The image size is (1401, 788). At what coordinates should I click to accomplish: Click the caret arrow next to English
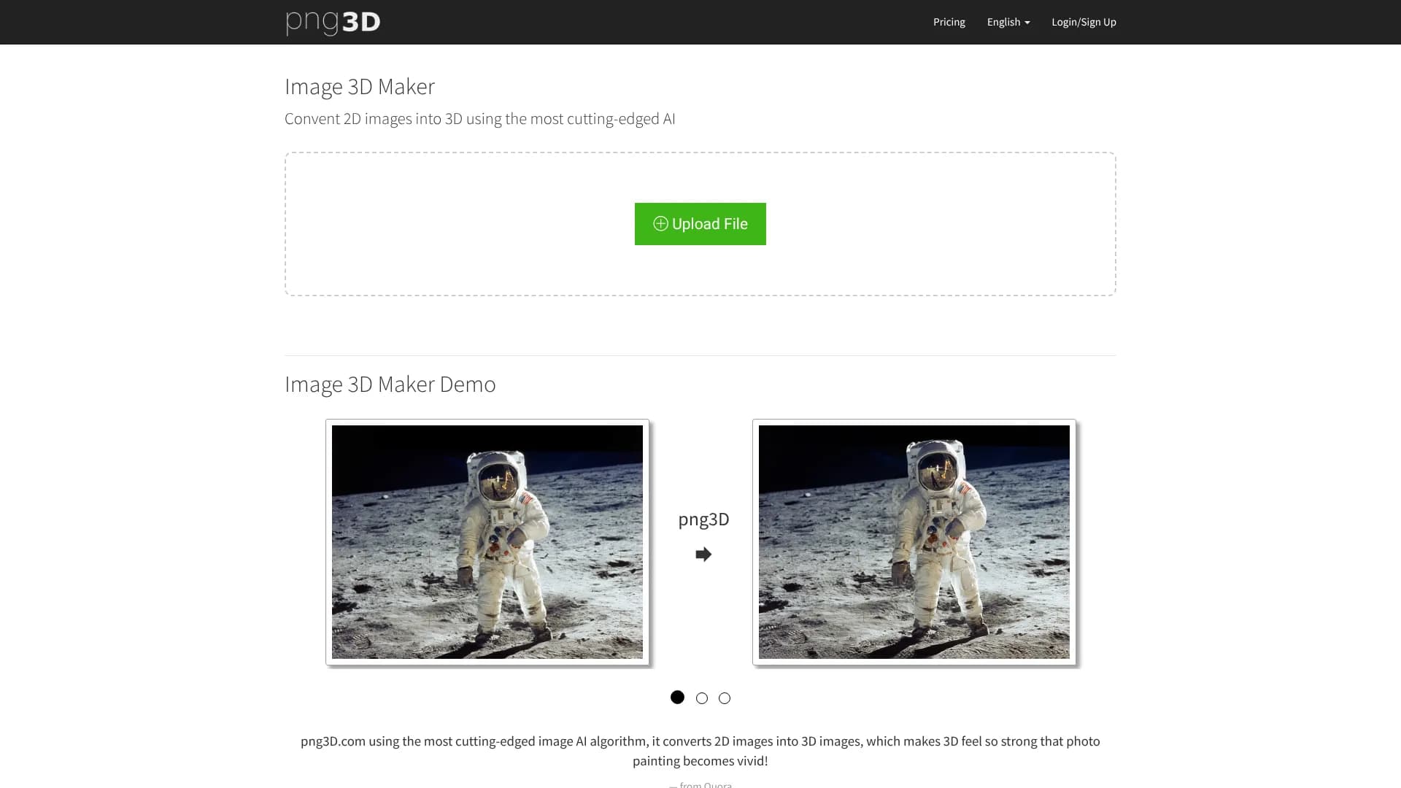(1026, 22)
